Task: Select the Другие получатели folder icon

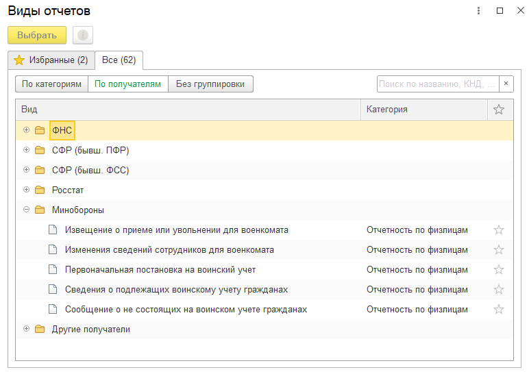Action: point(40,329)
